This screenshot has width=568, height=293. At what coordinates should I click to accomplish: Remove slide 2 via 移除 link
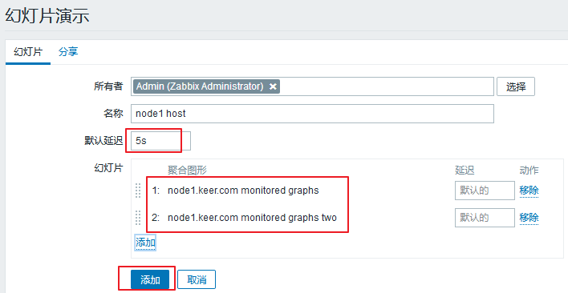(529, 218)
